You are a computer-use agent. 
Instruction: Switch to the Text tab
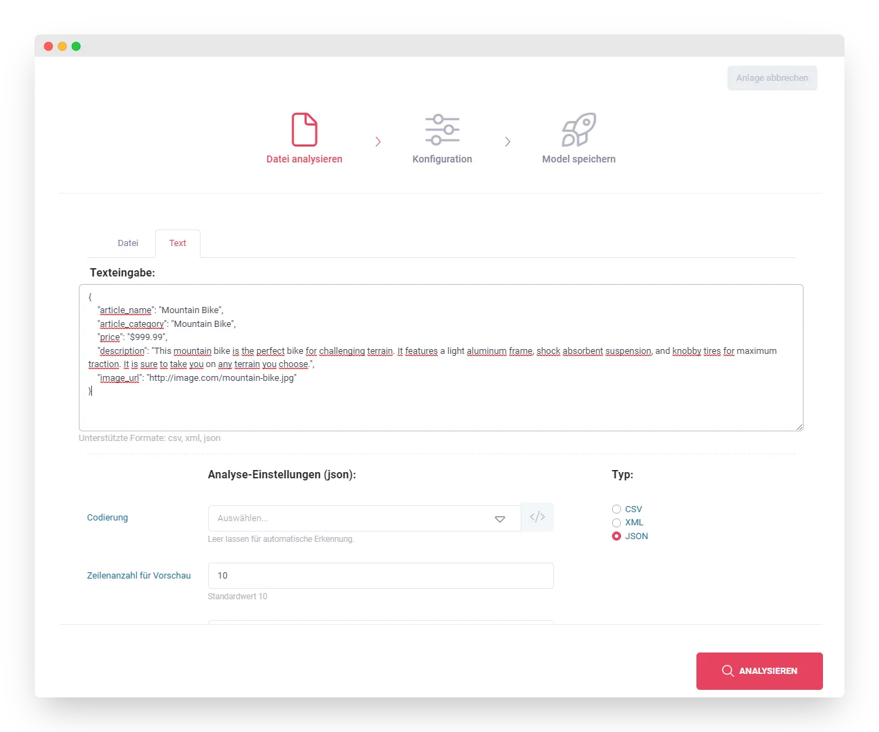point(178,243)
